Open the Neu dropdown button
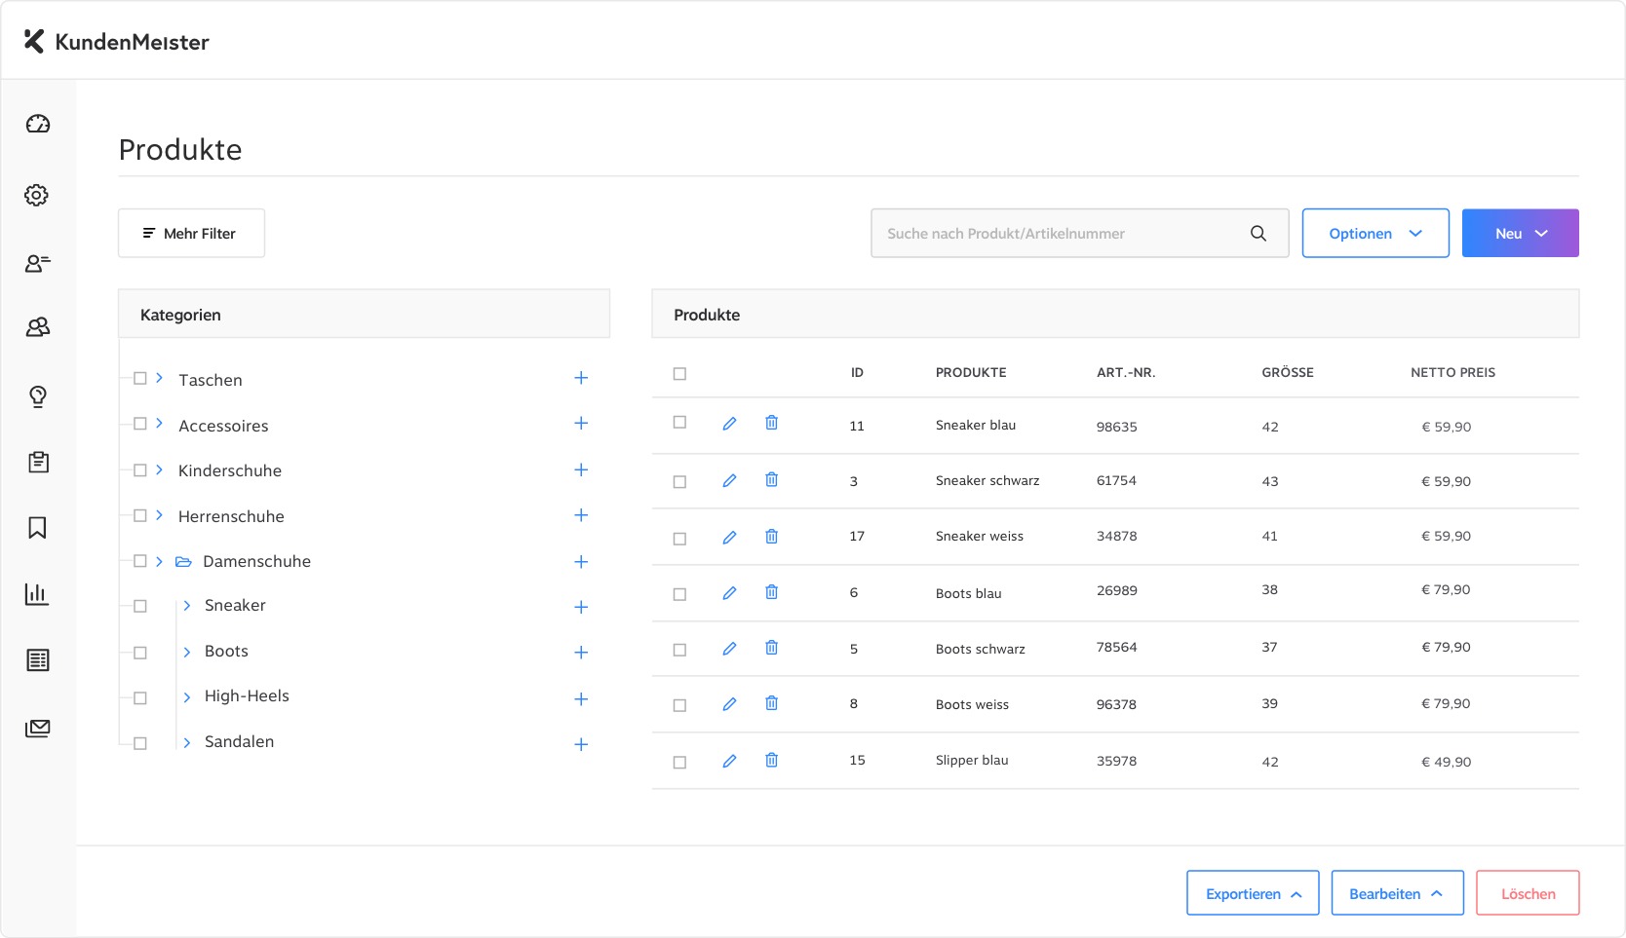1626x938 pixels. click(x=1520, y=233)
